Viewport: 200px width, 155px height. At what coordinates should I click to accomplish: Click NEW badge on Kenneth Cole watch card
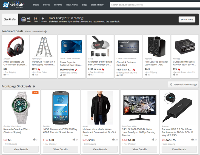coord(35,92)
